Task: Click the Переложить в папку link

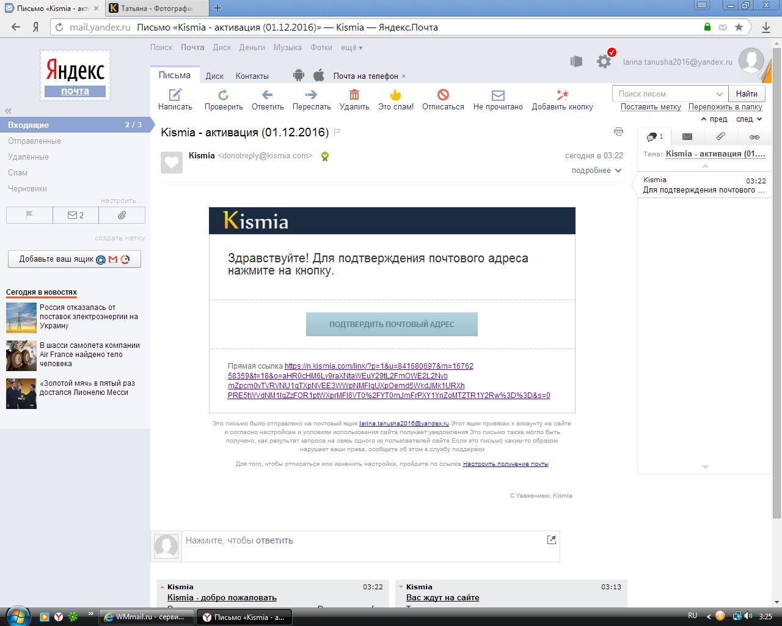Action: point(726,107)
